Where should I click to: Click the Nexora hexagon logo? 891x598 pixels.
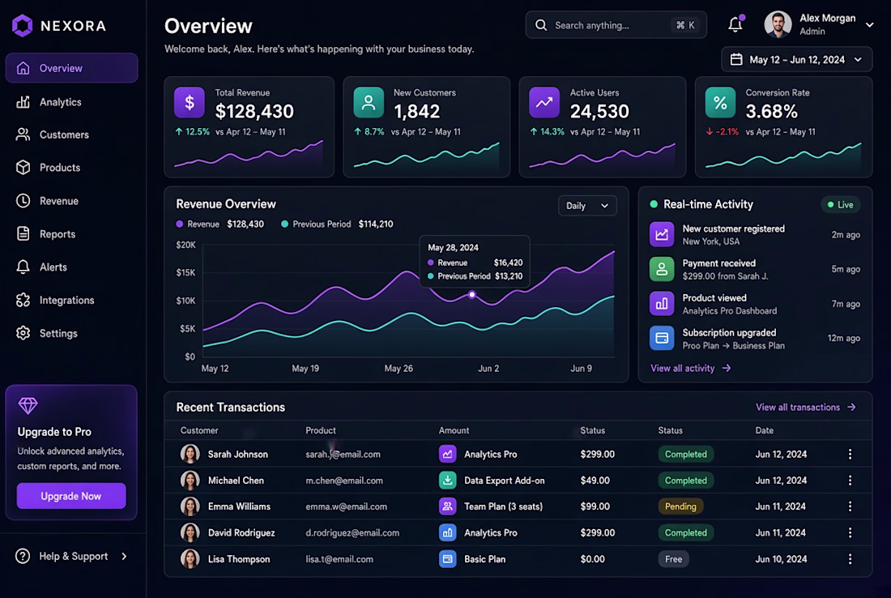(x=22, y=26)
